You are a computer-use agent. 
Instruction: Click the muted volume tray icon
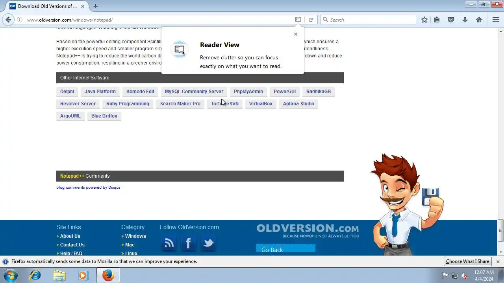tap(465, 276)
